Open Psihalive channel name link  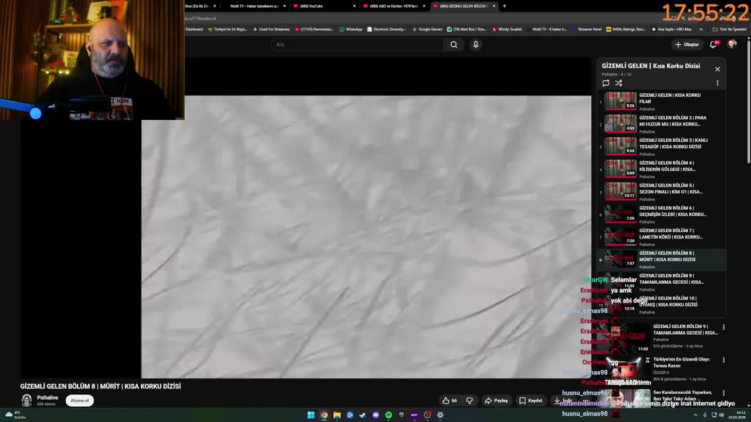(x=48, y=397)
